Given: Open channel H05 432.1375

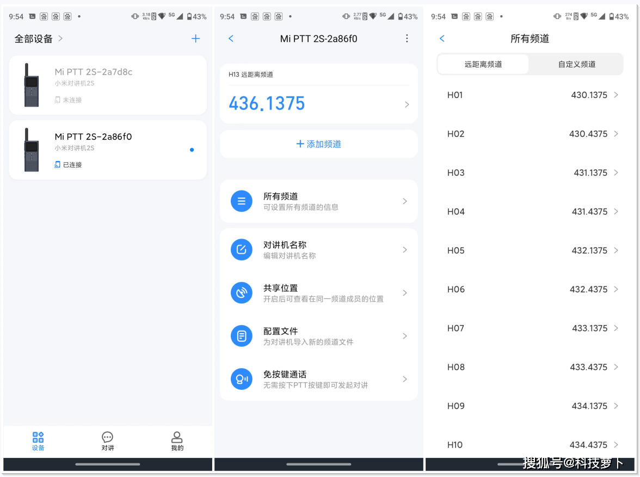Looking at the screenshot, I should (x=530, y=250).
